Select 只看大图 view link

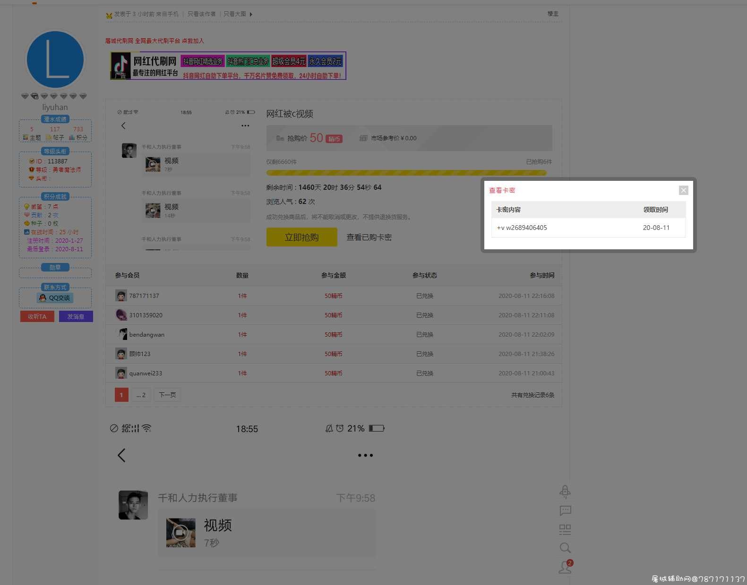pos(235,14)
